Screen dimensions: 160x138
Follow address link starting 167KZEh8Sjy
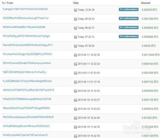click(26, 36)
